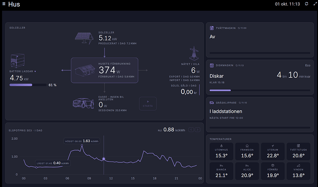Click the 5.12 kW solar production value
This screenshot has height=187, width=318.
tap(108, 38)
